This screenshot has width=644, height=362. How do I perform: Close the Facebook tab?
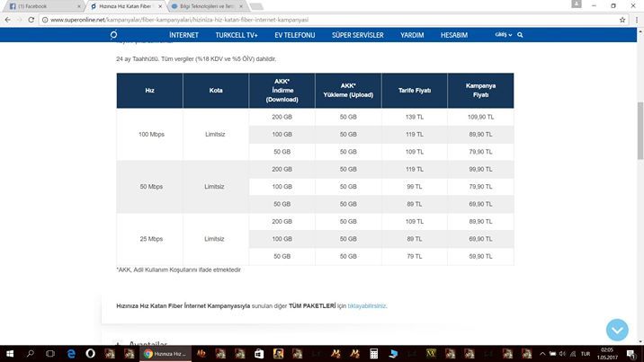coord(79,6)
